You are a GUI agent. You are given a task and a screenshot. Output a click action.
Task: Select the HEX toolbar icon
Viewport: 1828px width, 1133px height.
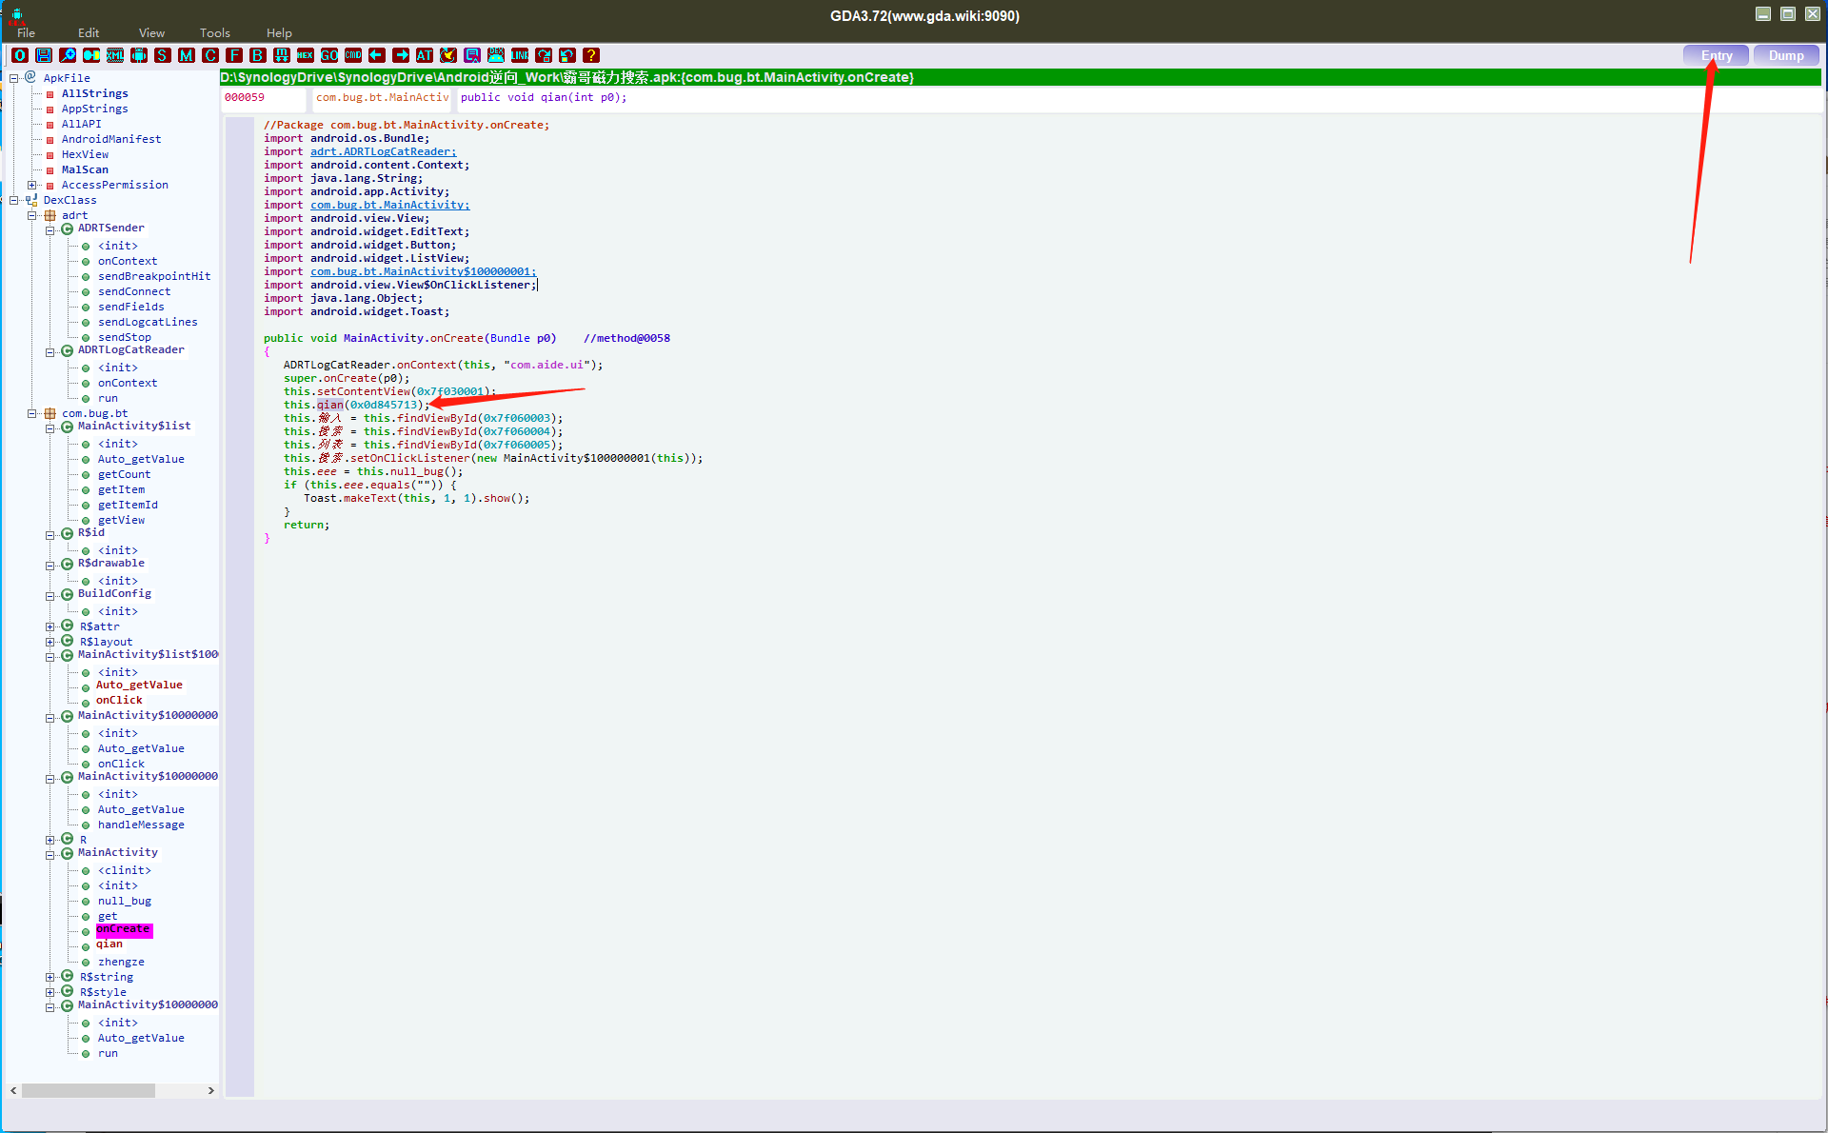(306, 55)
